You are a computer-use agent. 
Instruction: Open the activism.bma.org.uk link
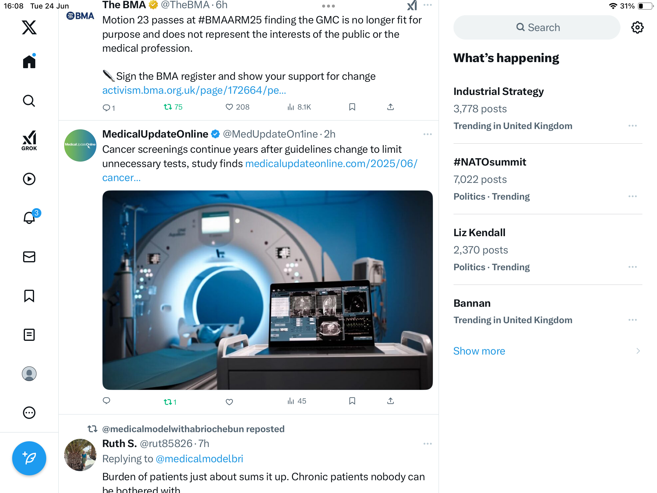click(x=194, y=90)
